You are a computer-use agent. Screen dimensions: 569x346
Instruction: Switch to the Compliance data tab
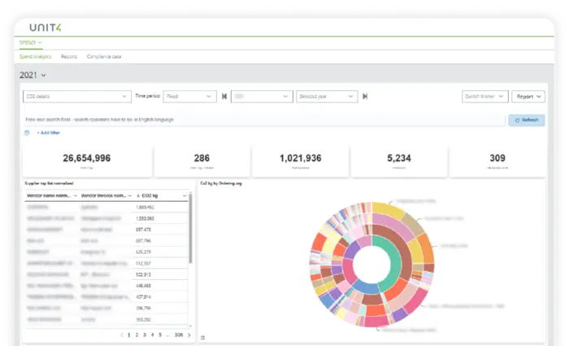pyautogui.click(x=104, y=57)
